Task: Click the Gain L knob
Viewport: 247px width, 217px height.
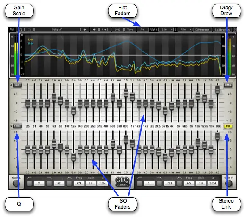Action: click(16, 183)
